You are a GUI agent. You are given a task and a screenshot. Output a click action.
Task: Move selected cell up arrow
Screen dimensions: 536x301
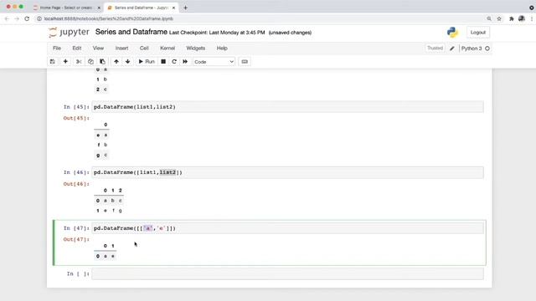click(116, 62)
